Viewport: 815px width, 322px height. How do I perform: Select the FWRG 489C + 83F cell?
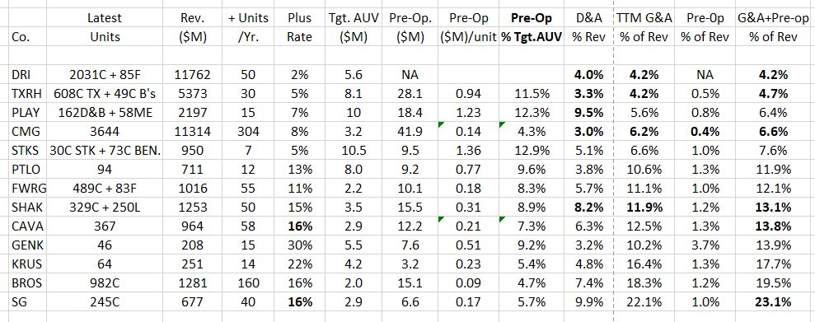tap(105, 188)
